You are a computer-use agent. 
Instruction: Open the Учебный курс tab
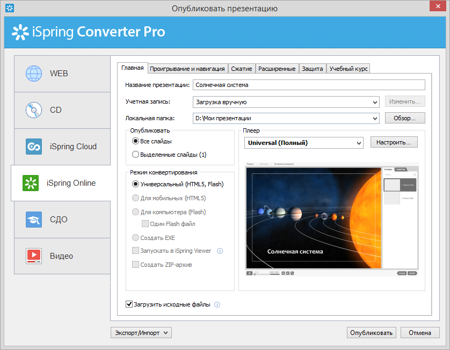(349, 69)
